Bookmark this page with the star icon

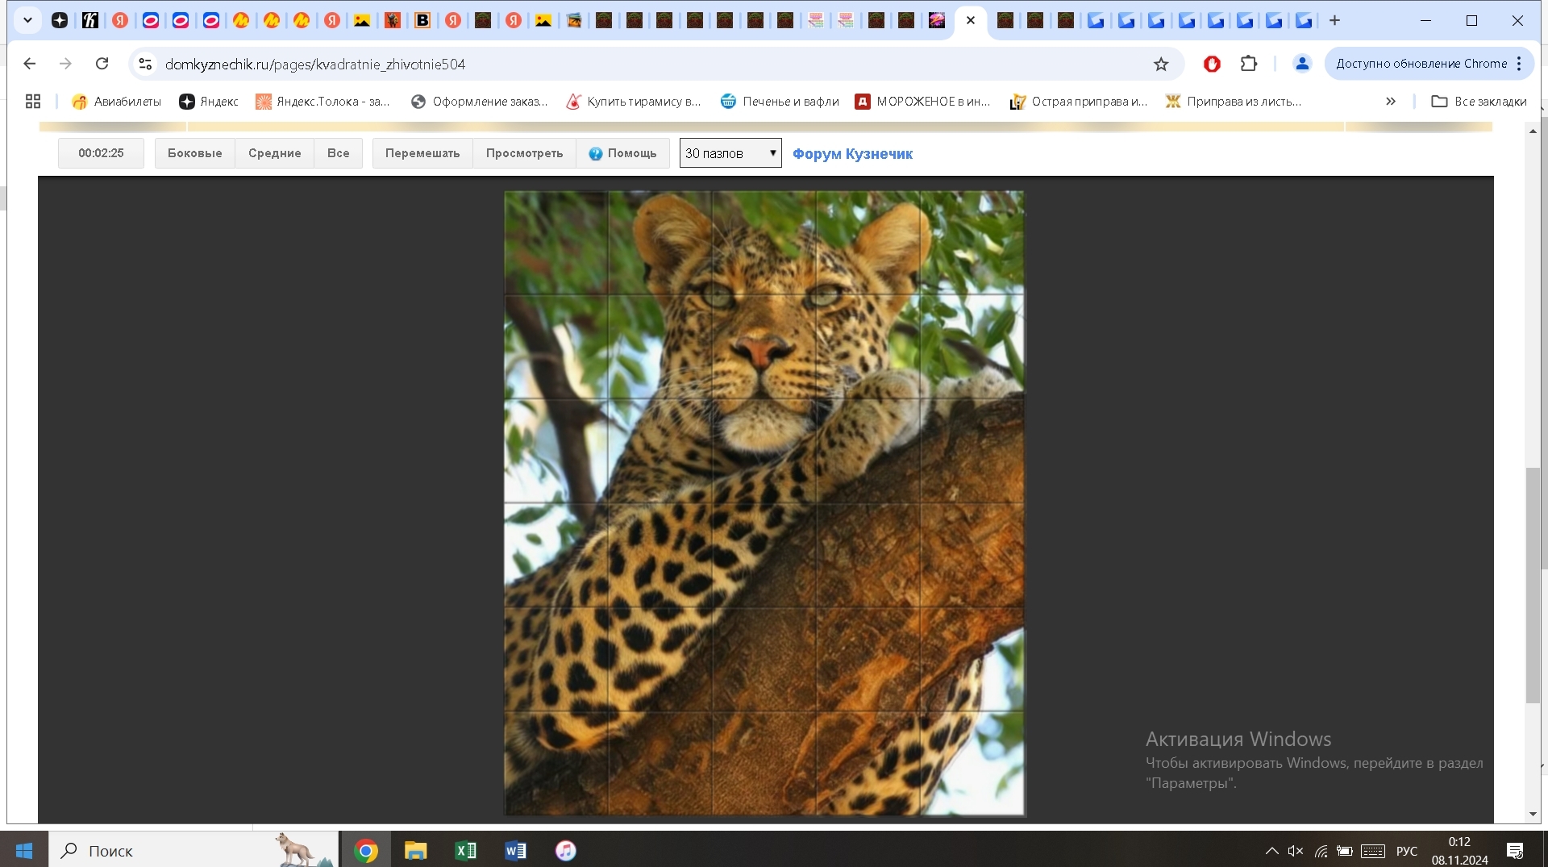[x=1160, y=64]
